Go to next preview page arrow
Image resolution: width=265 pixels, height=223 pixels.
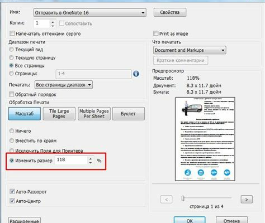pos(247,200)
